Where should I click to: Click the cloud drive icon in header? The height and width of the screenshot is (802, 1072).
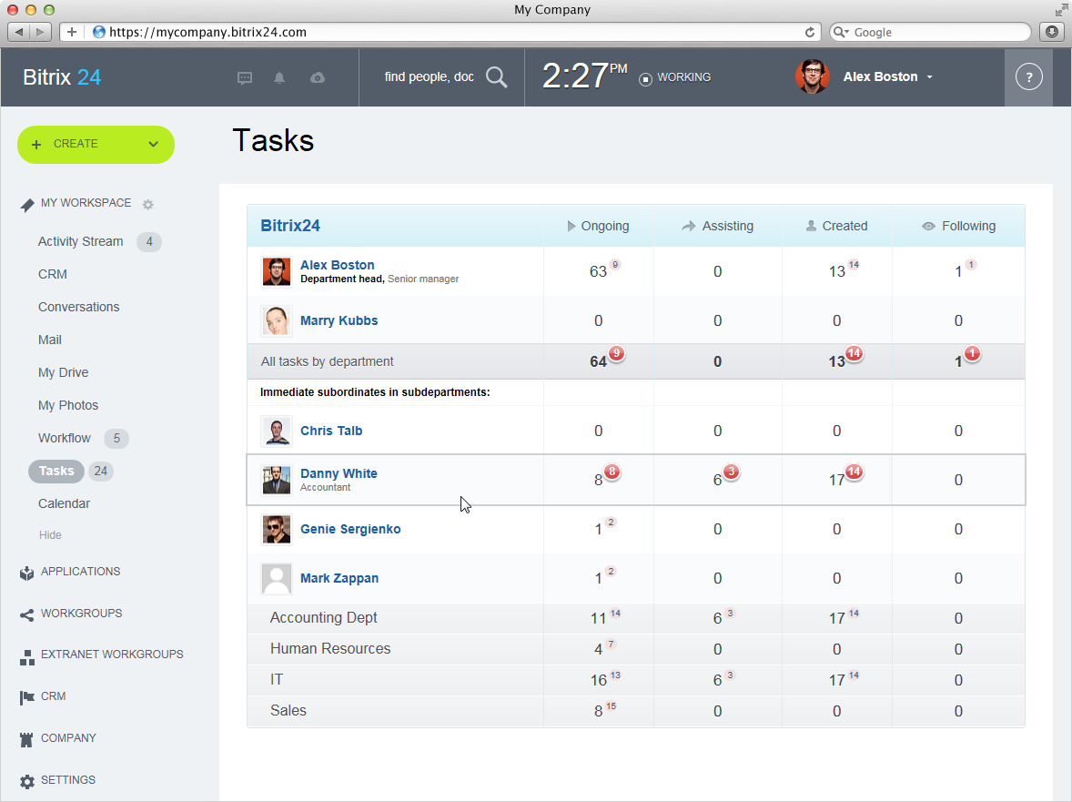(318, 78)
